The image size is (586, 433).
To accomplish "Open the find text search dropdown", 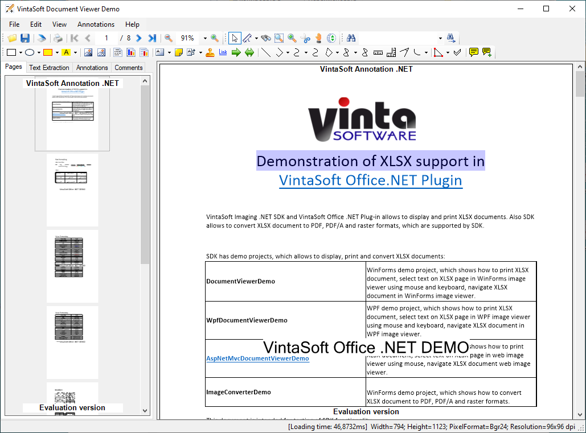I will 440,38.
